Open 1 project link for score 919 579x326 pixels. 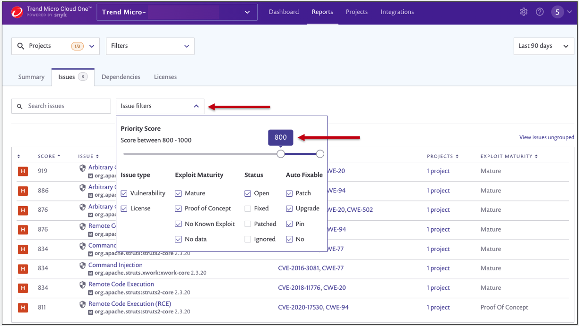438,171
